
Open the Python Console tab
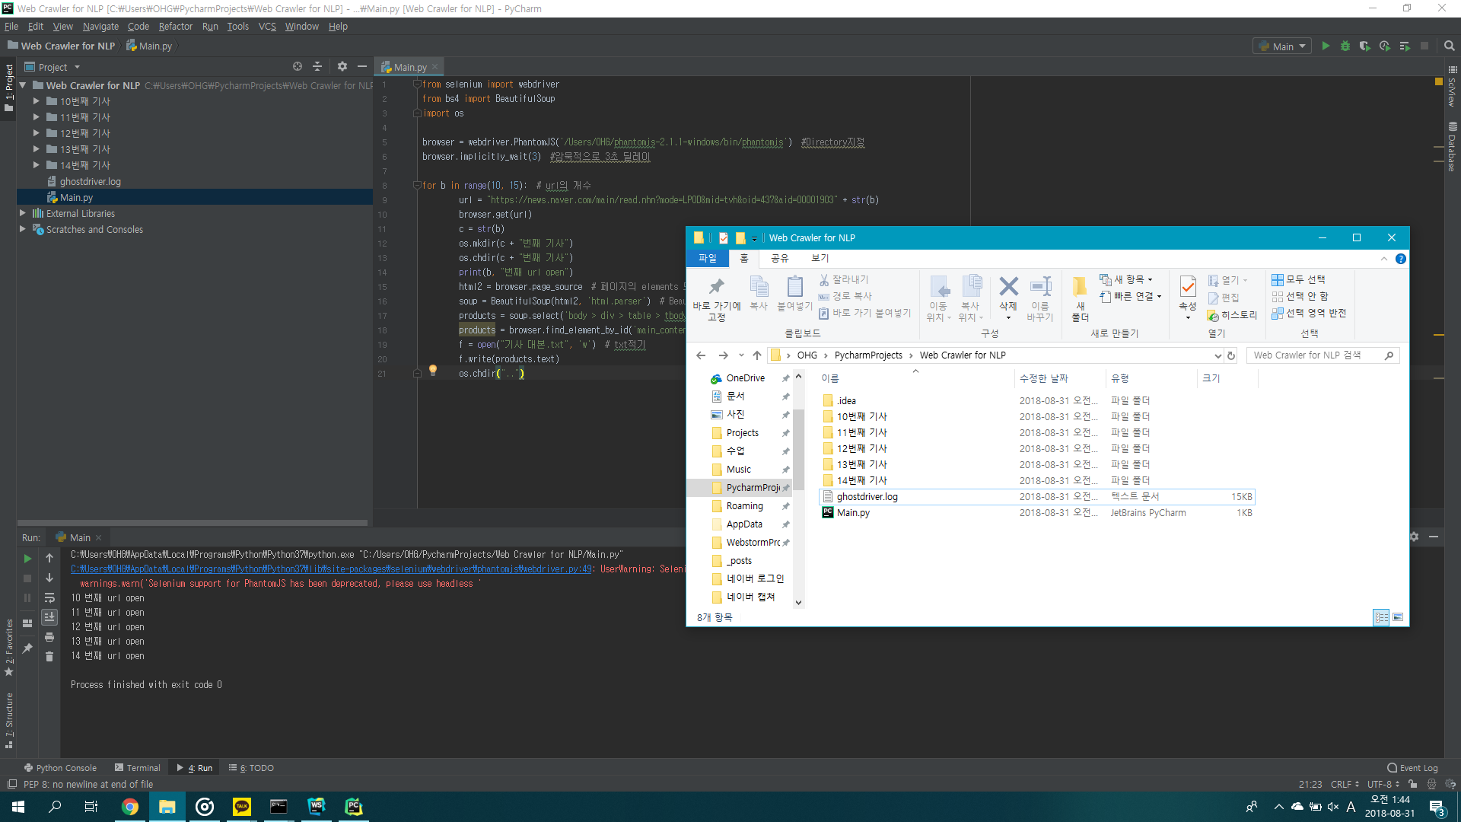(x=60, y=768)
